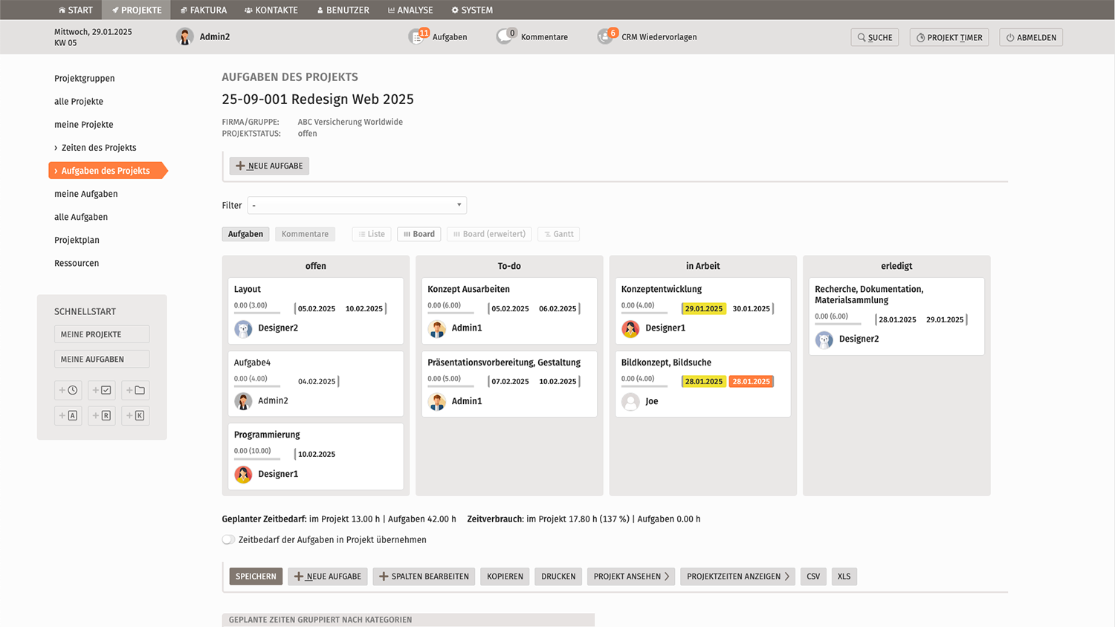Viewport: 1115px width, 627px height.
Task: Open the KONTAKTE menu
Action: [x=271, y=10]
